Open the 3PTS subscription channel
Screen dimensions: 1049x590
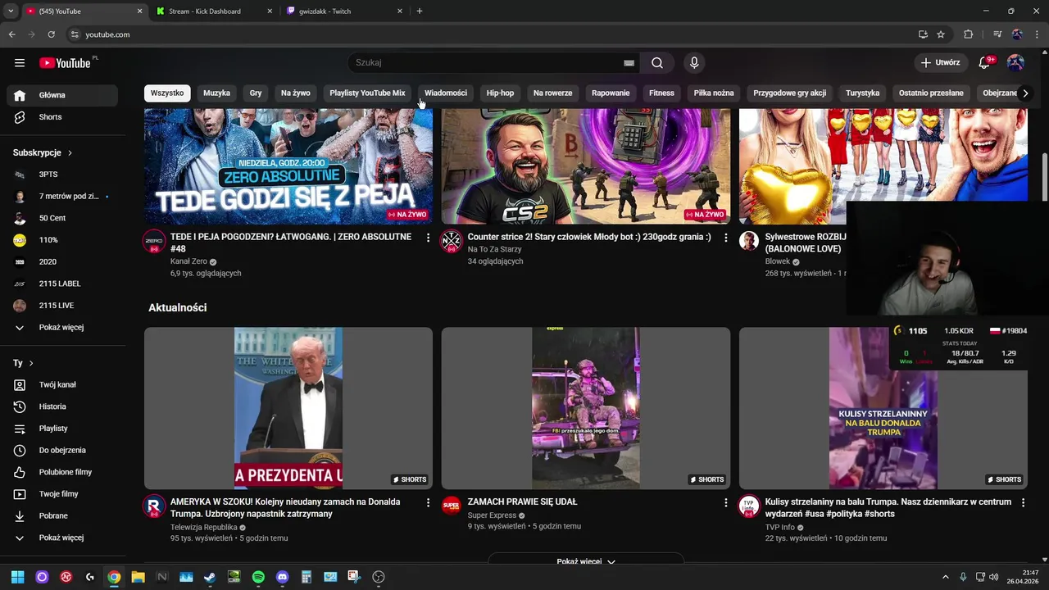[x=62, y=175]
